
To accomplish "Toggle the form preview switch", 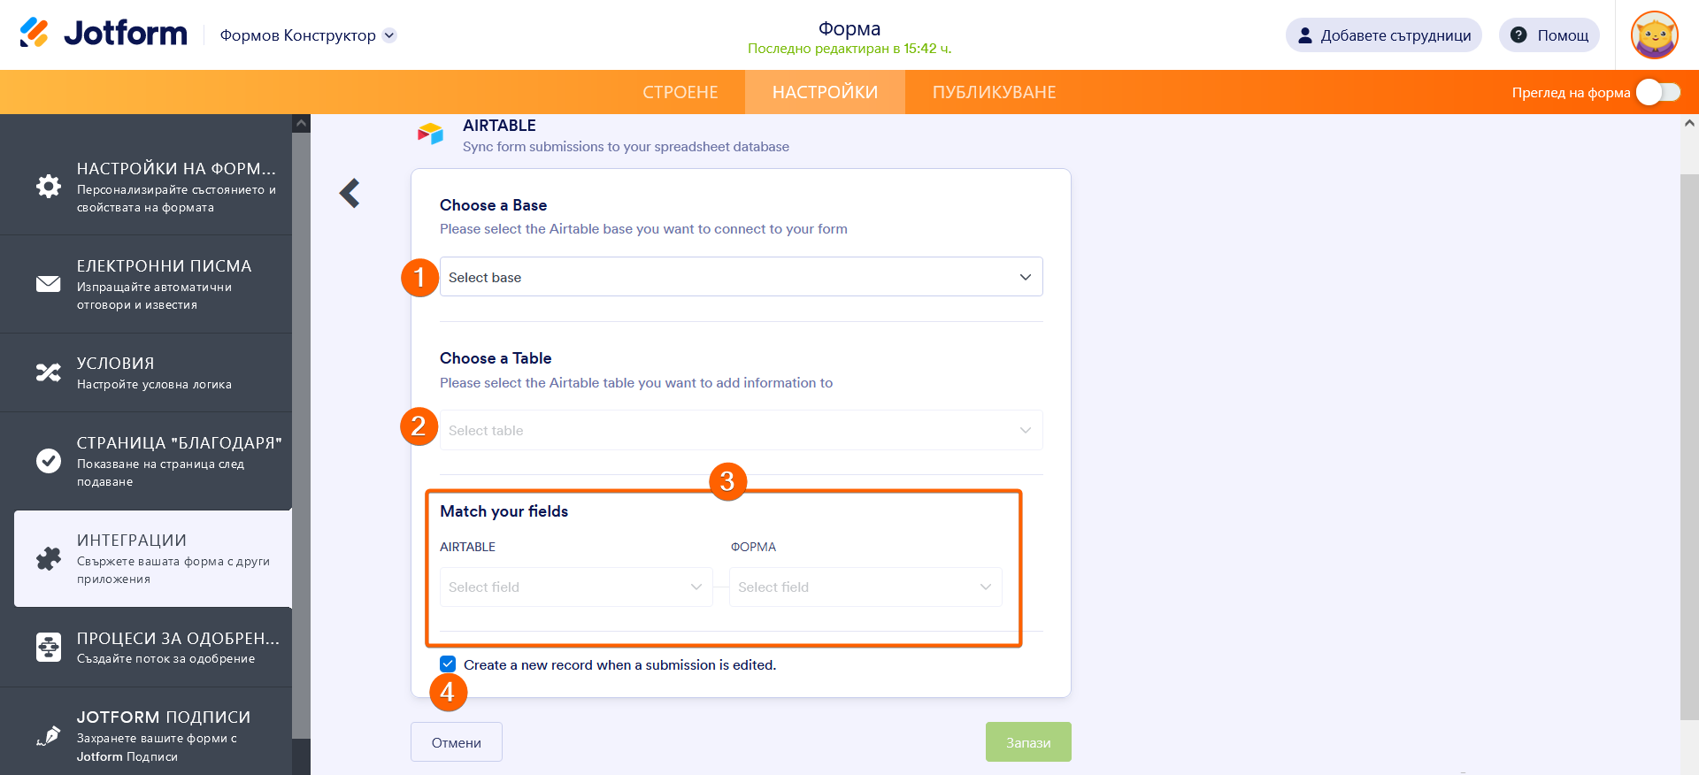I will [x=1657, y=92].
